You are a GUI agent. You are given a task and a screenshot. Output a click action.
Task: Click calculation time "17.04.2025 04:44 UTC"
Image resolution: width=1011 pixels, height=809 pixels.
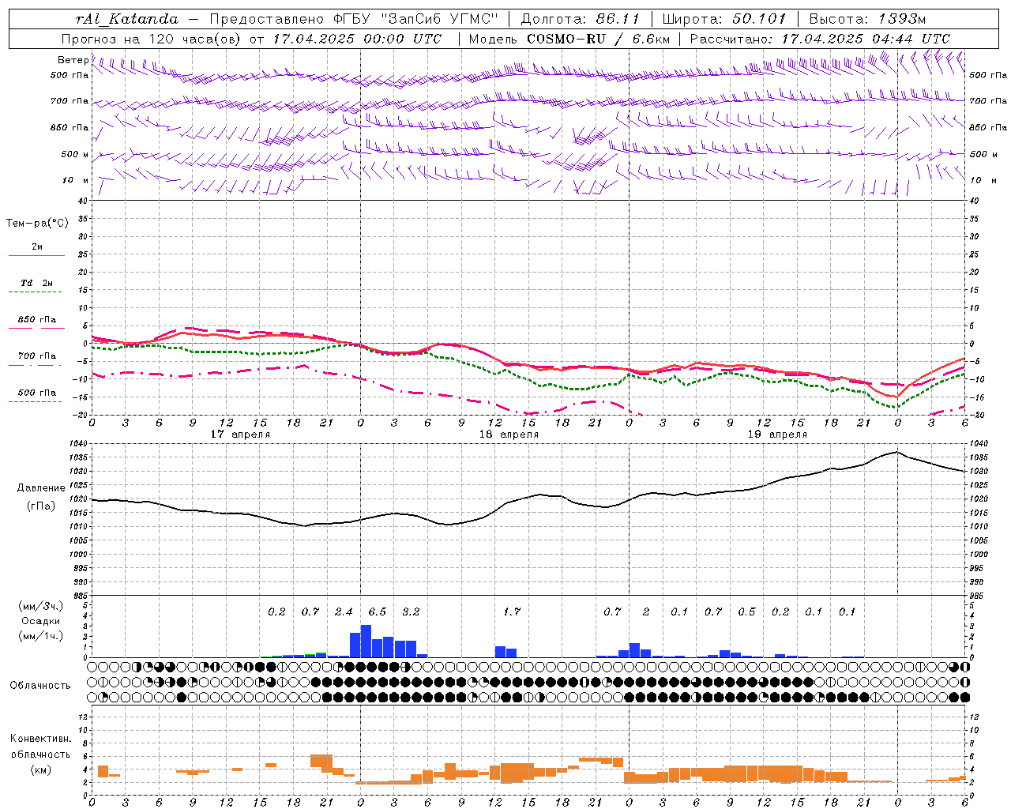point(866,39)
